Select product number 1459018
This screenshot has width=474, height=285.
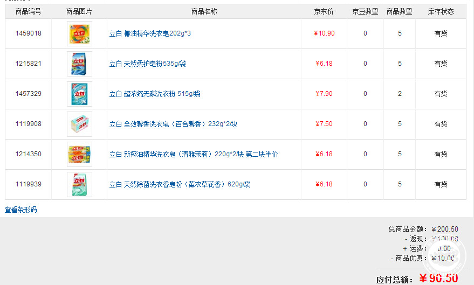click(29, 33)
